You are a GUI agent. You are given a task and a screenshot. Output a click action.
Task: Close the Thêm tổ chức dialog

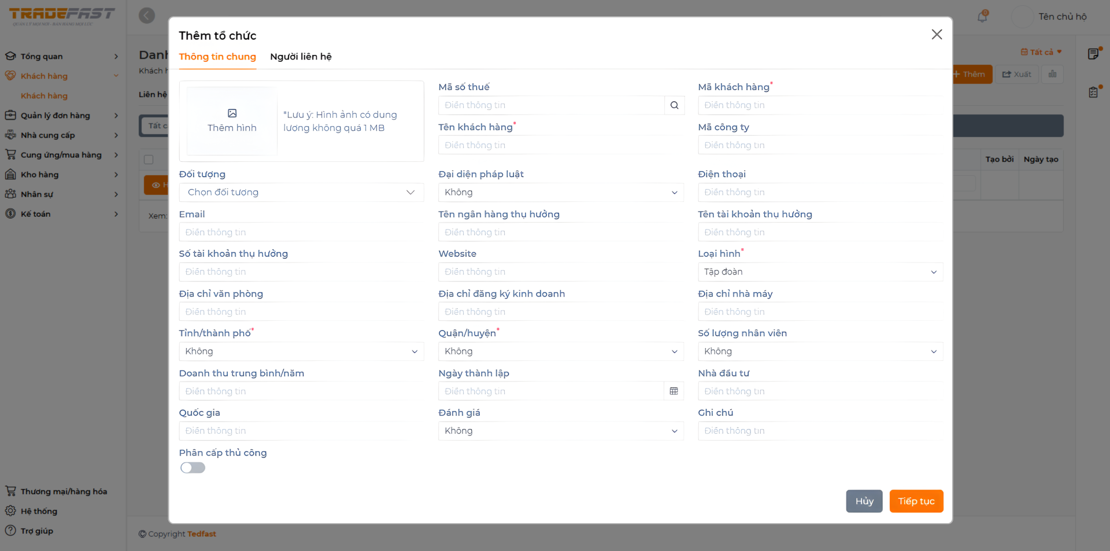click(937, 35)
